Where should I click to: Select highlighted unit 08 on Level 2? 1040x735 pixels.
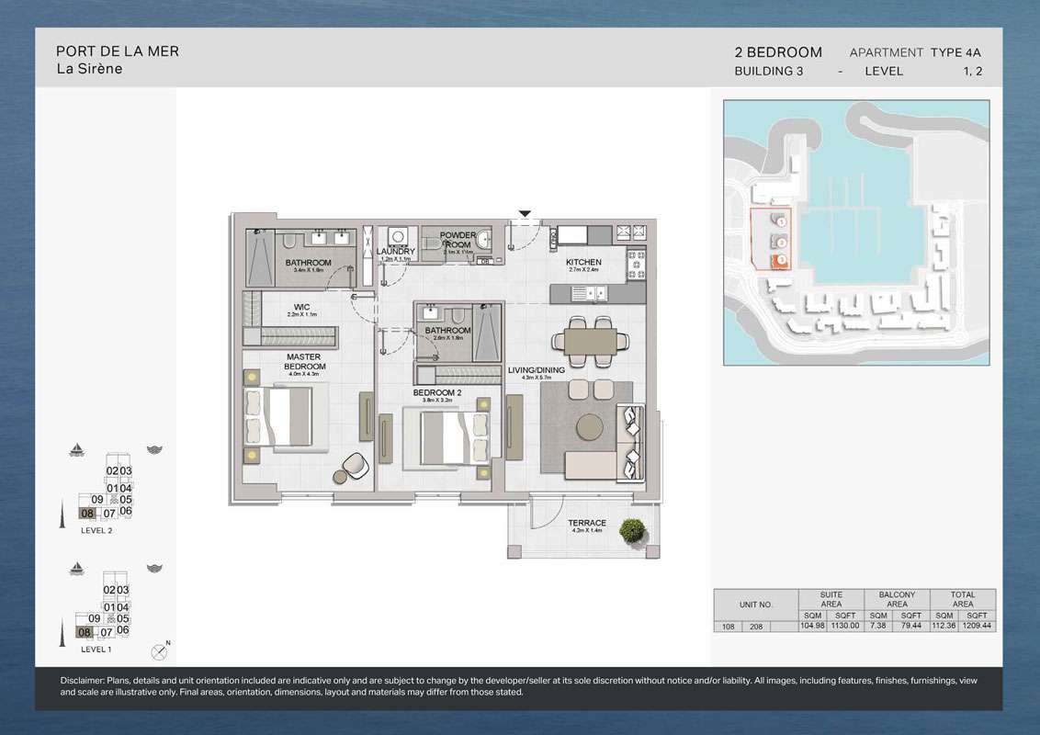(x=87, y=514)
